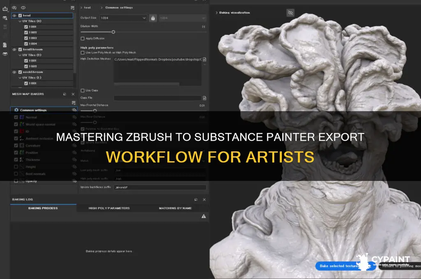Click the gear icon on Common settings
The image size is (421, 279).
tap(16, 110)
